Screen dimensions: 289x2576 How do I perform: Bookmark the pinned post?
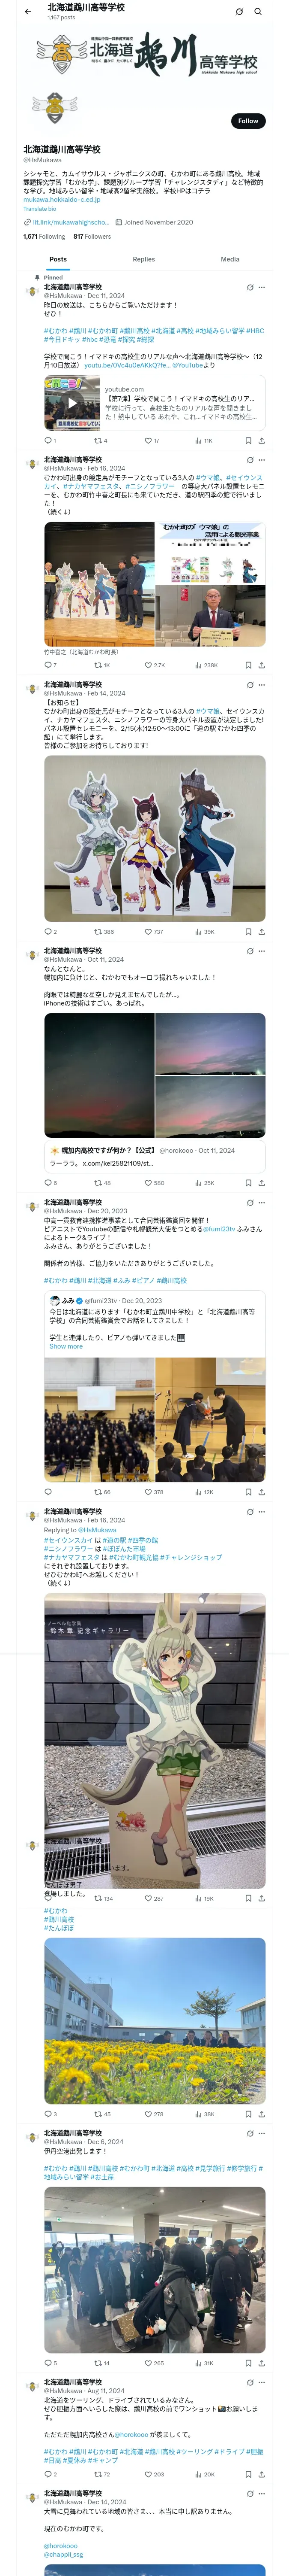248,440
